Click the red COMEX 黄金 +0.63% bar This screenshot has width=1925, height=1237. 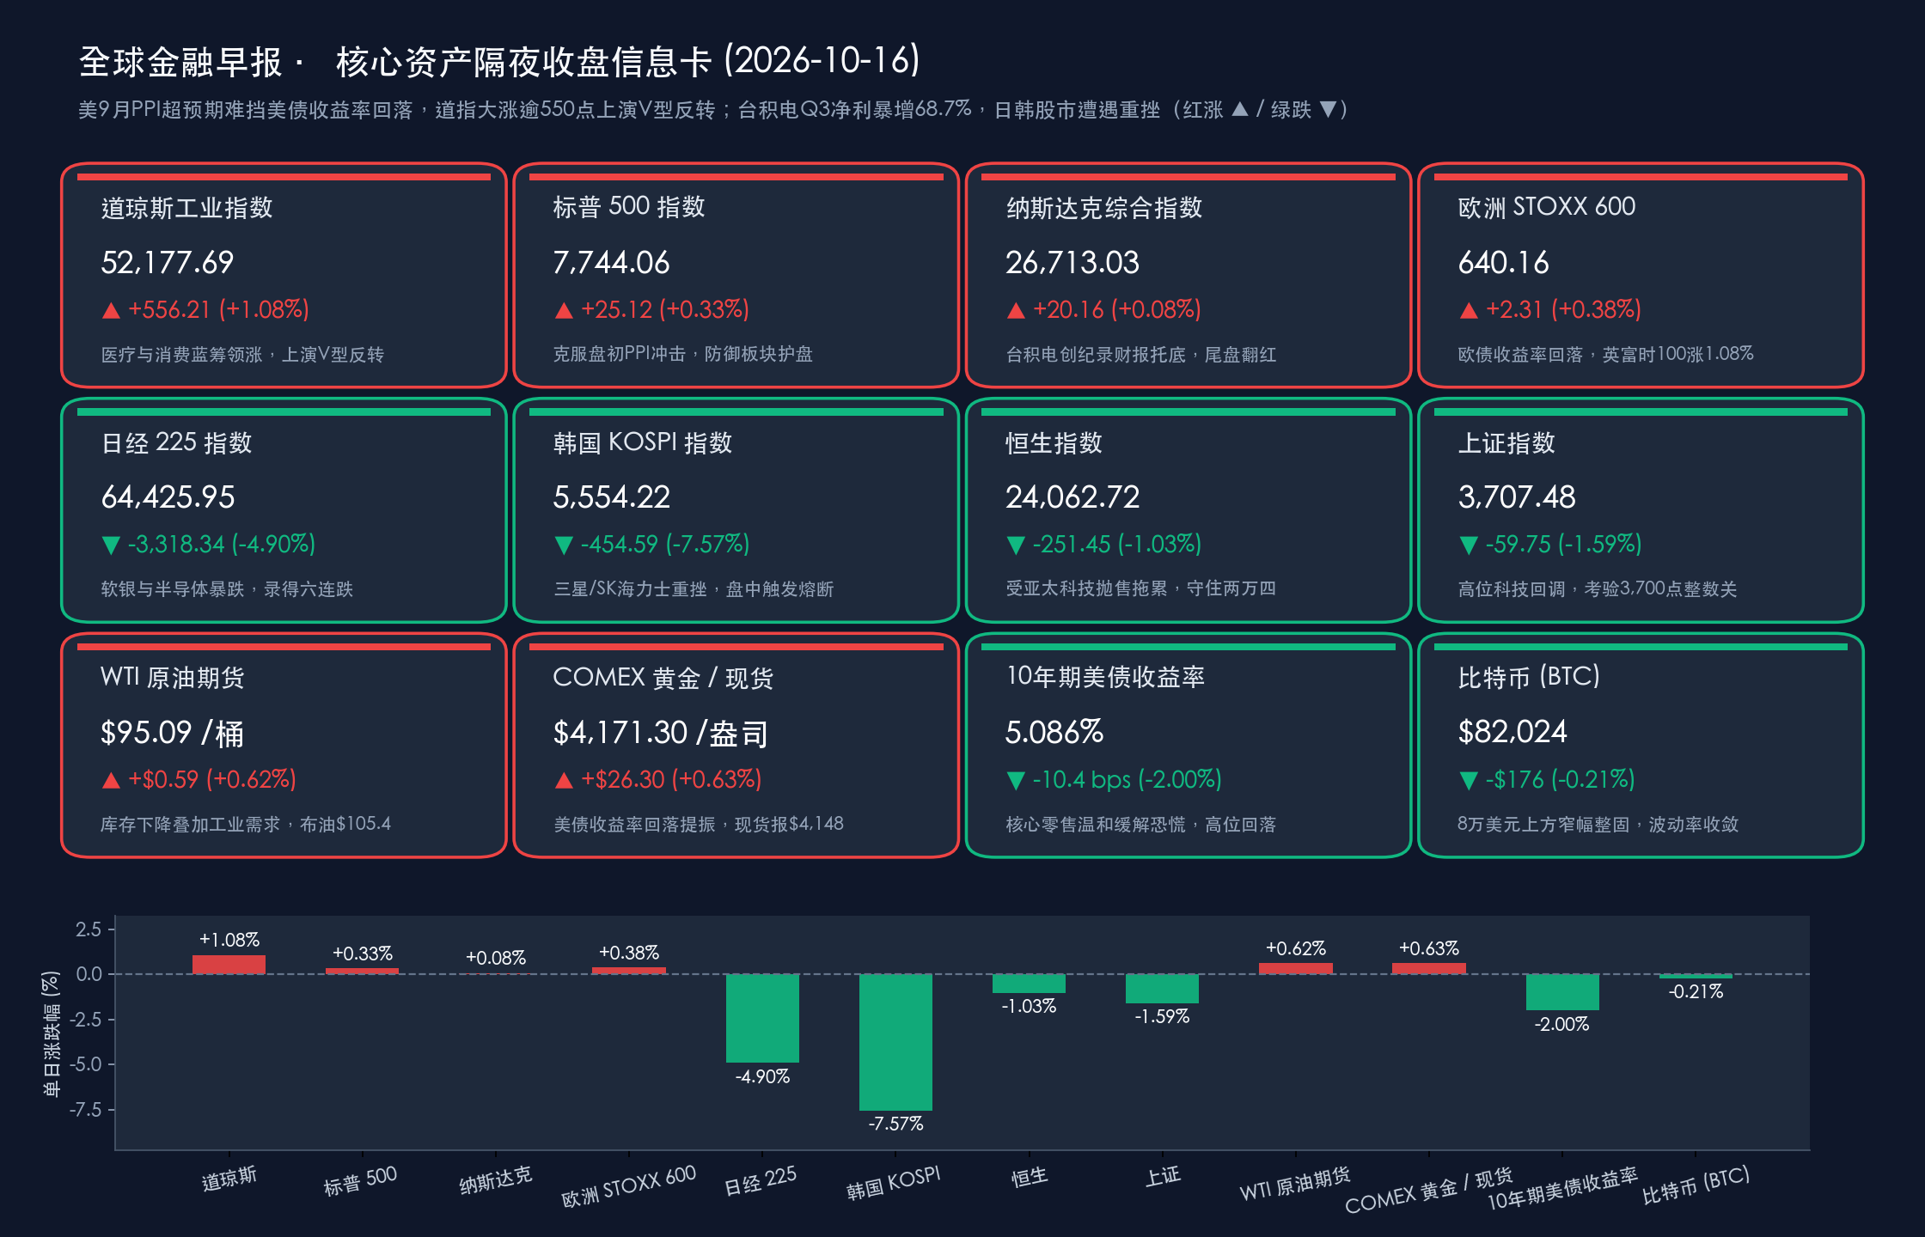pos(1429,969)
